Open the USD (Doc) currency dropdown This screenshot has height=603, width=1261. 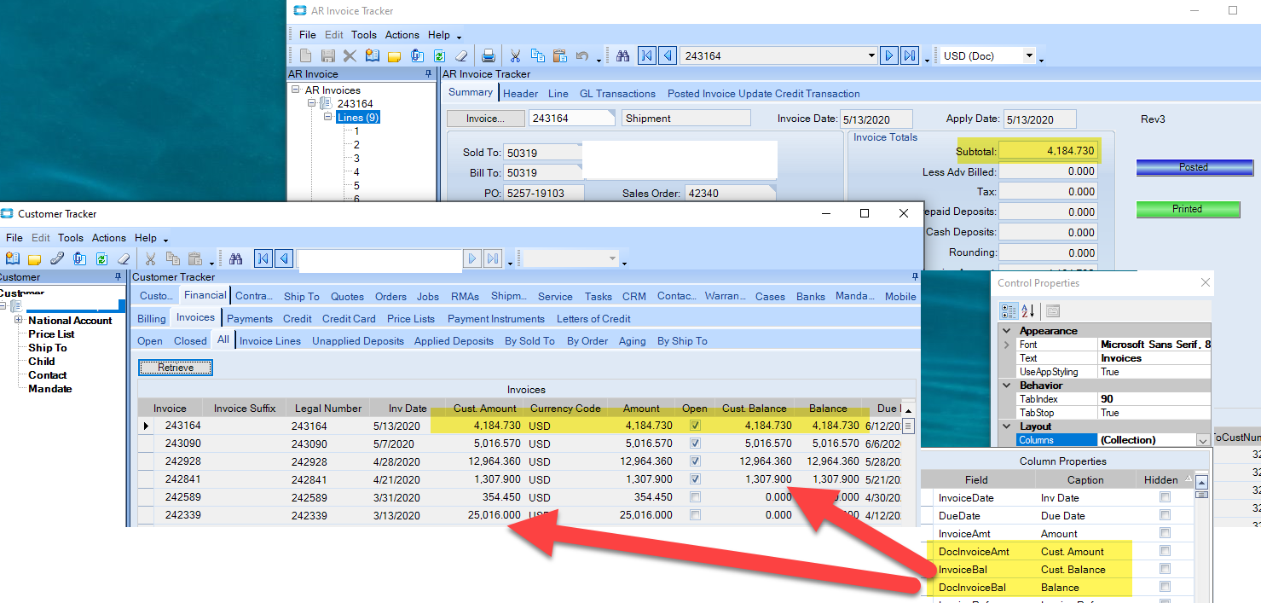point(1029,56)
